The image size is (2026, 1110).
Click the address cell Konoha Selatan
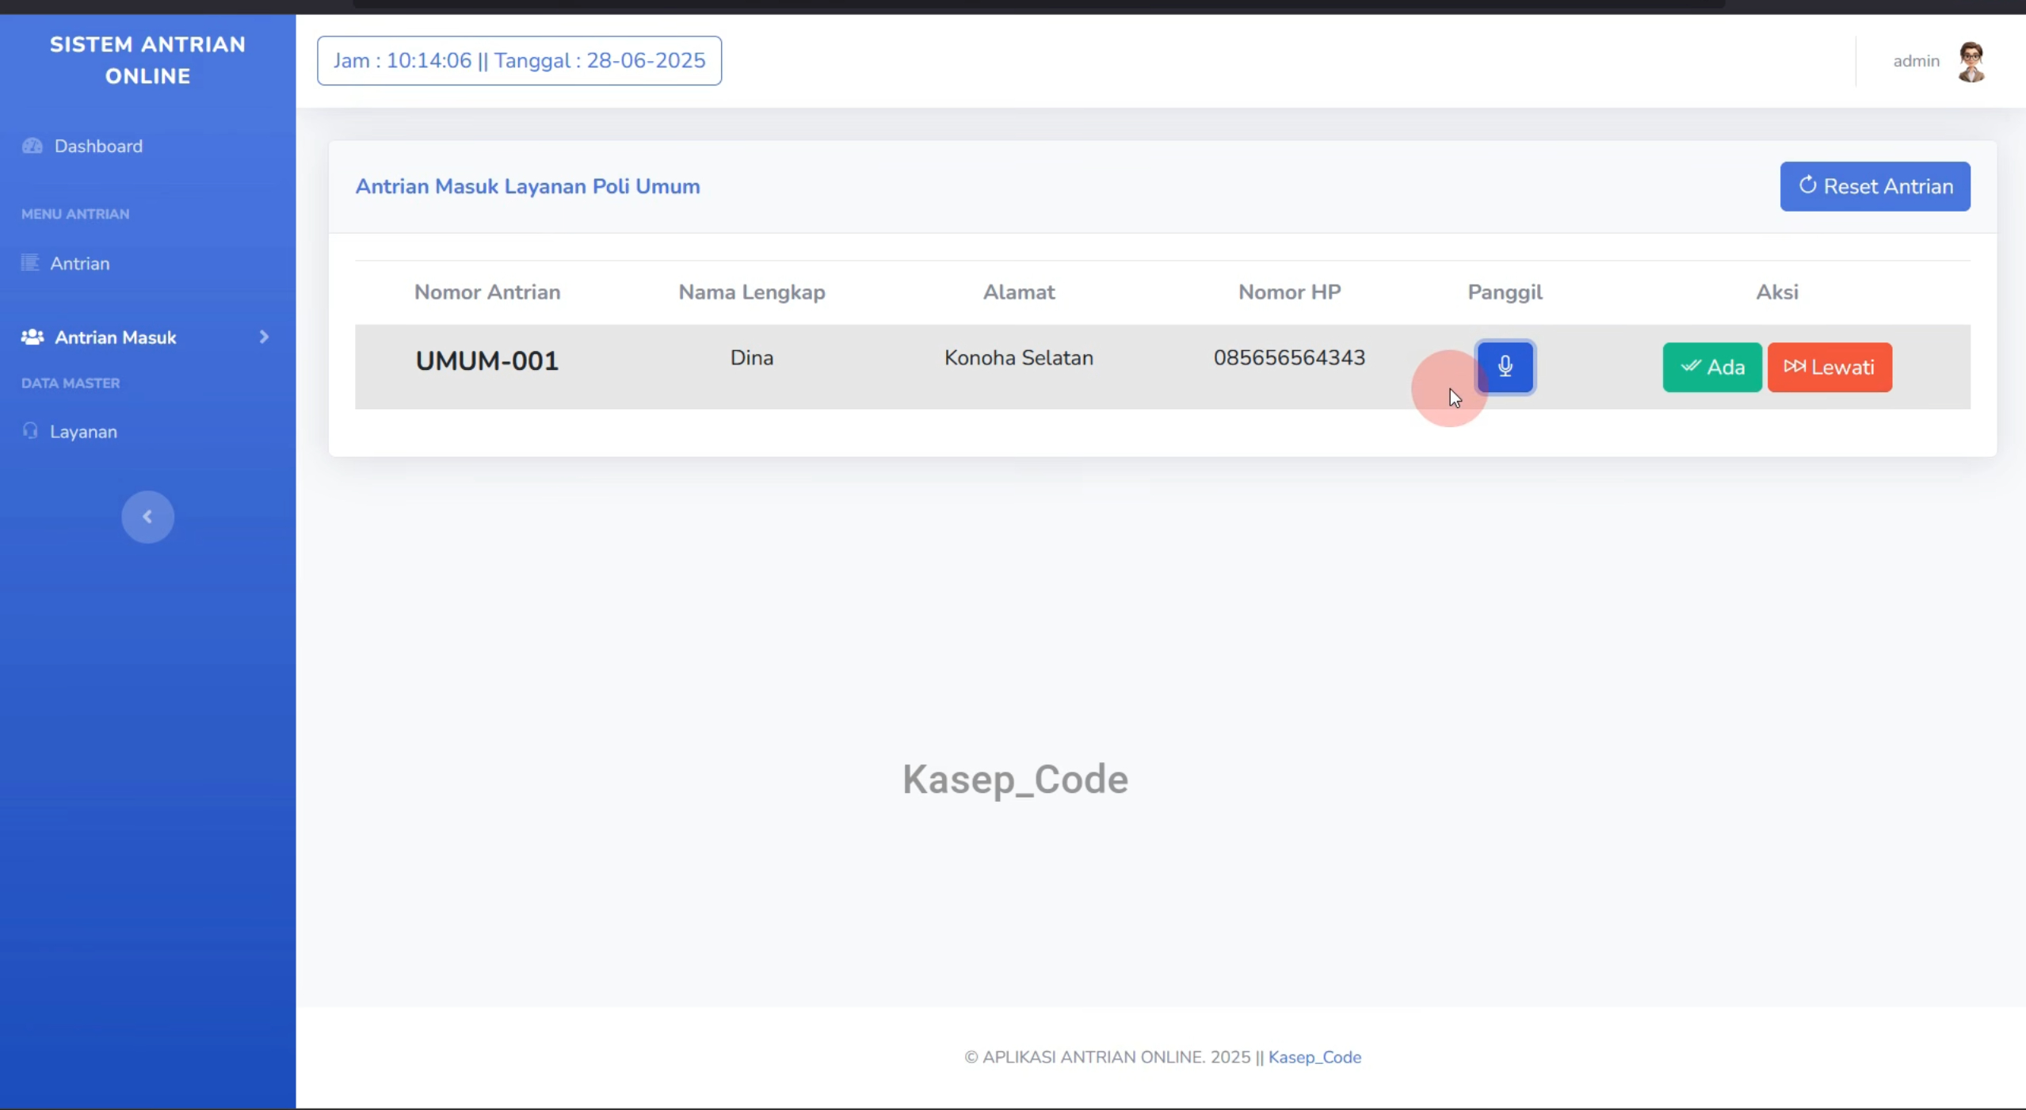pos(1018,357)
